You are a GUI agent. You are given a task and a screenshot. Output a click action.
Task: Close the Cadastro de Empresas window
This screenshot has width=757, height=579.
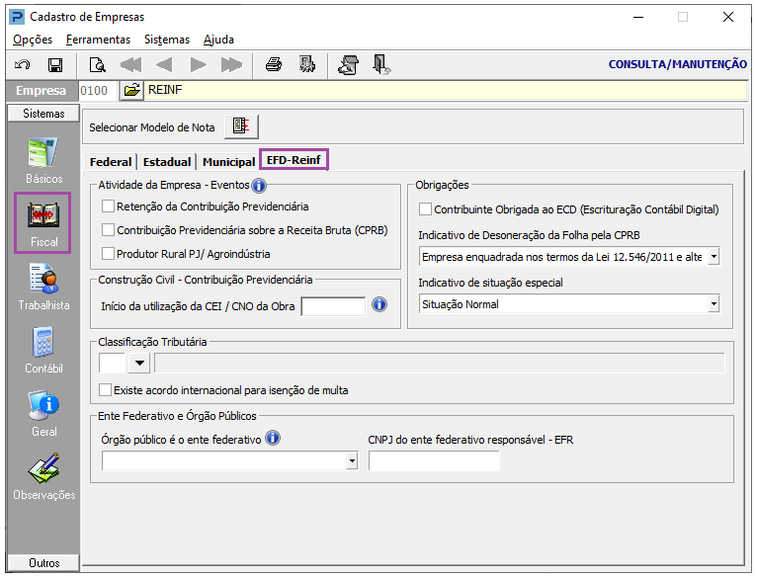click(728, 17)
